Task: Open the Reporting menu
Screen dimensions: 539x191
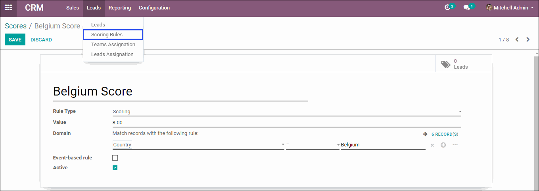Action: 120,8
